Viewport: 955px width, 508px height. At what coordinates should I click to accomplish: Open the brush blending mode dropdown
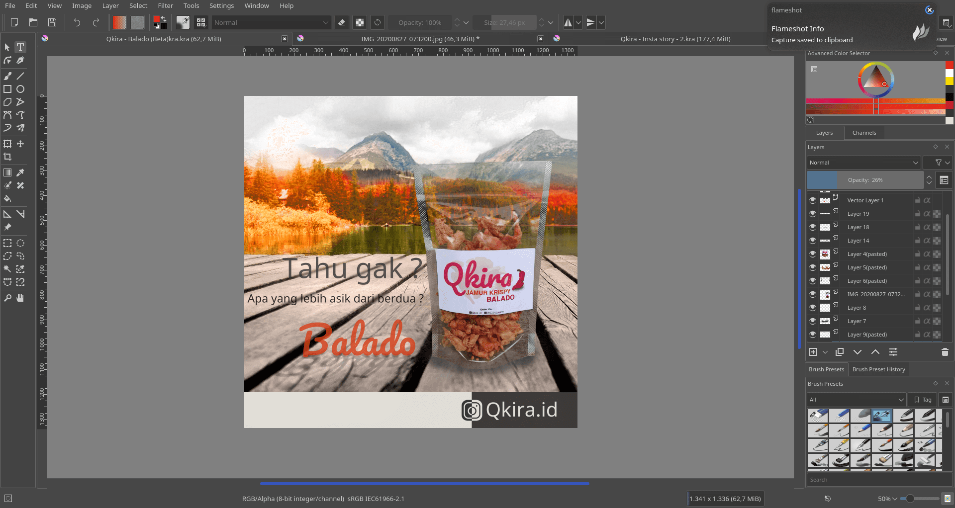(271, 22)
